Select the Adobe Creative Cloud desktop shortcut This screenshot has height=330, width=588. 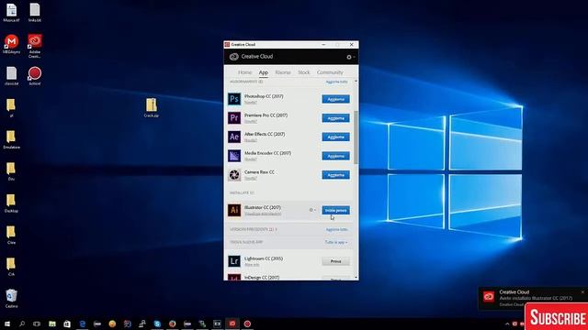click(x=35, y=46)
